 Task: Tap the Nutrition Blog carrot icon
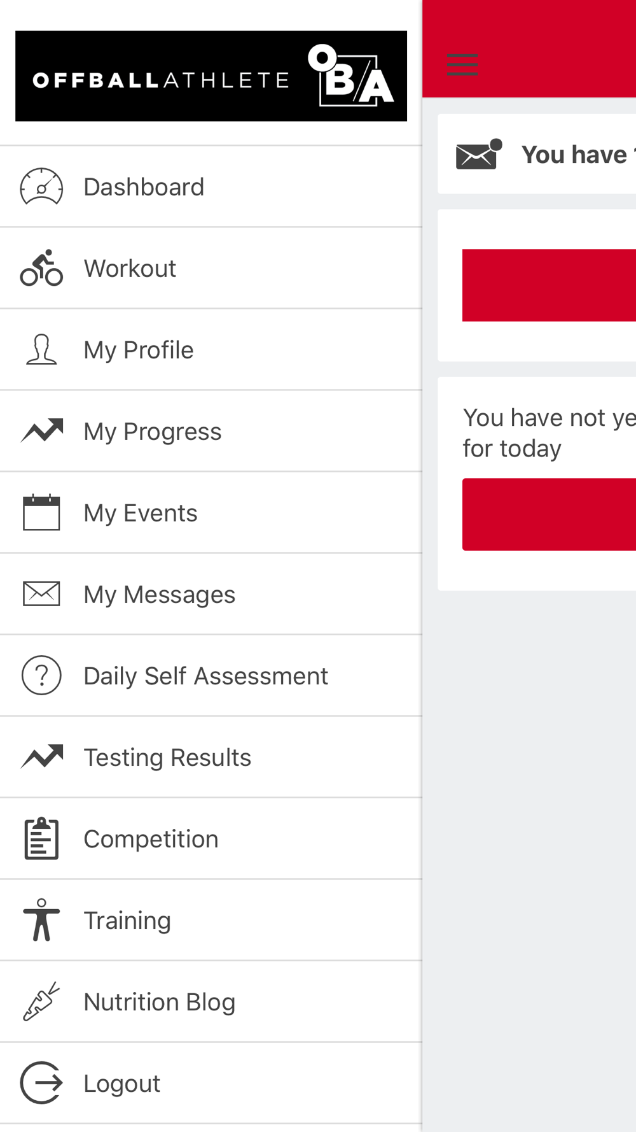[41, 1001]
